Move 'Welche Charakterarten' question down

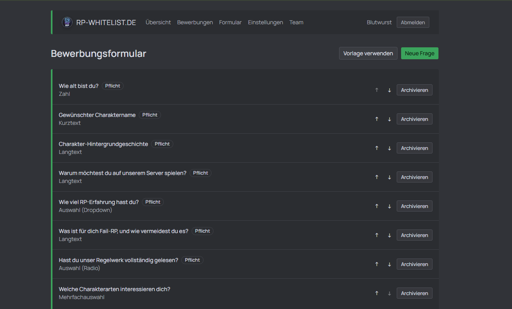coord(390,293)
